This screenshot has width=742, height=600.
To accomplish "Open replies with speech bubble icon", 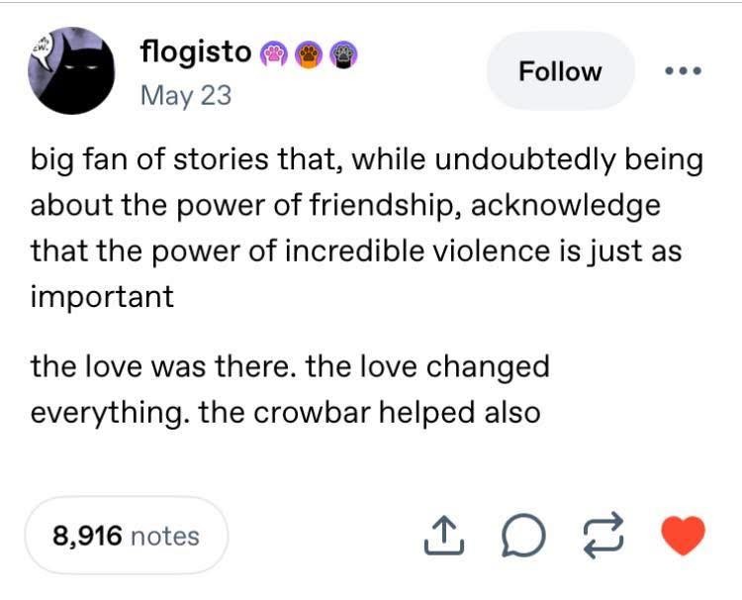I will [x=523, y=535].
